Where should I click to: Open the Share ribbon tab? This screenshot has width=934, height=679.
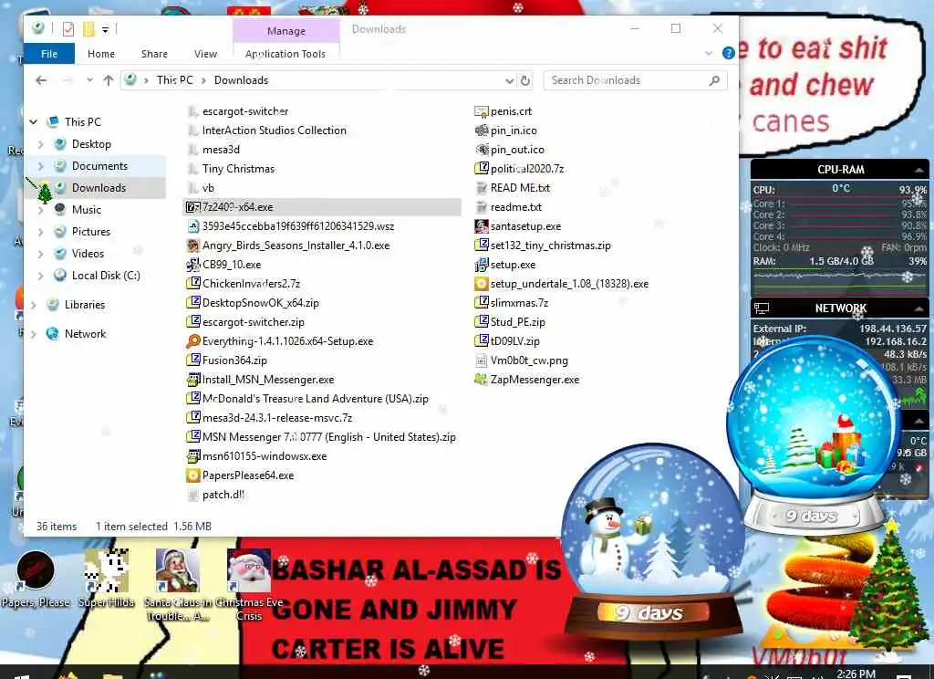click(154, 54)
